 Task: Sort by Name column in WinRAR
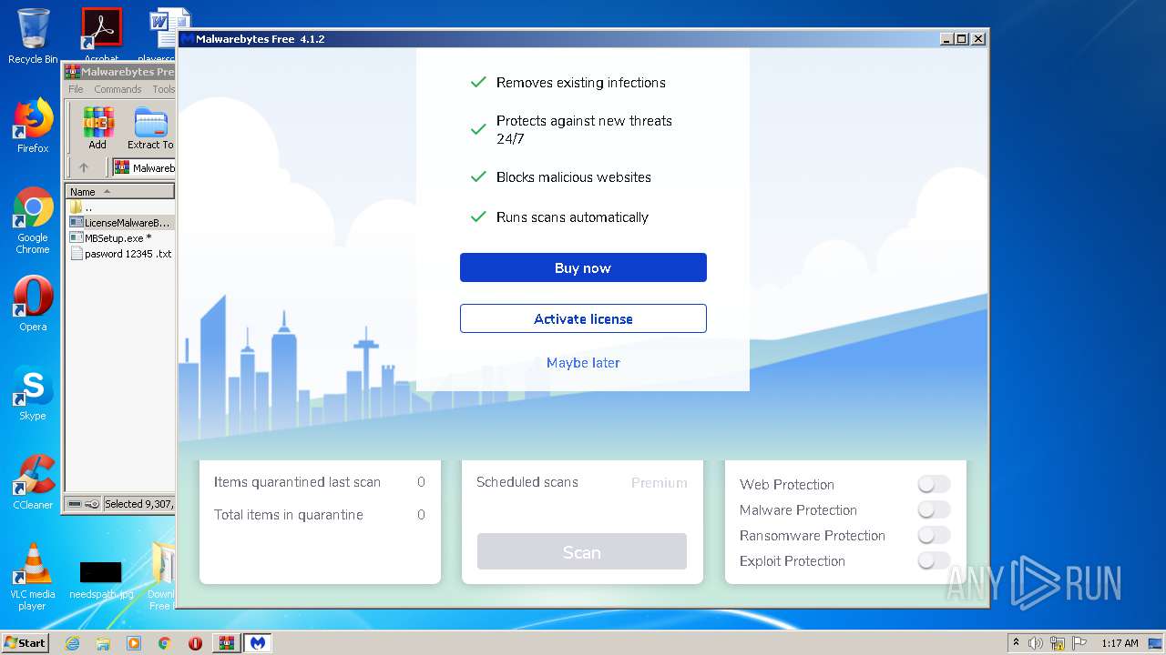pyautogui.click(x=119, y=191)
